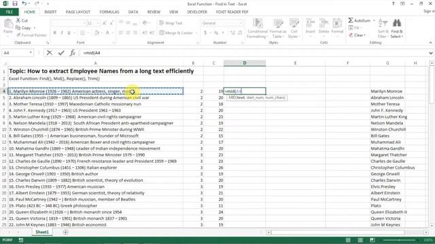Select the Sheet1 tab
The image size is (435, 244).
[x=42, y=232]
